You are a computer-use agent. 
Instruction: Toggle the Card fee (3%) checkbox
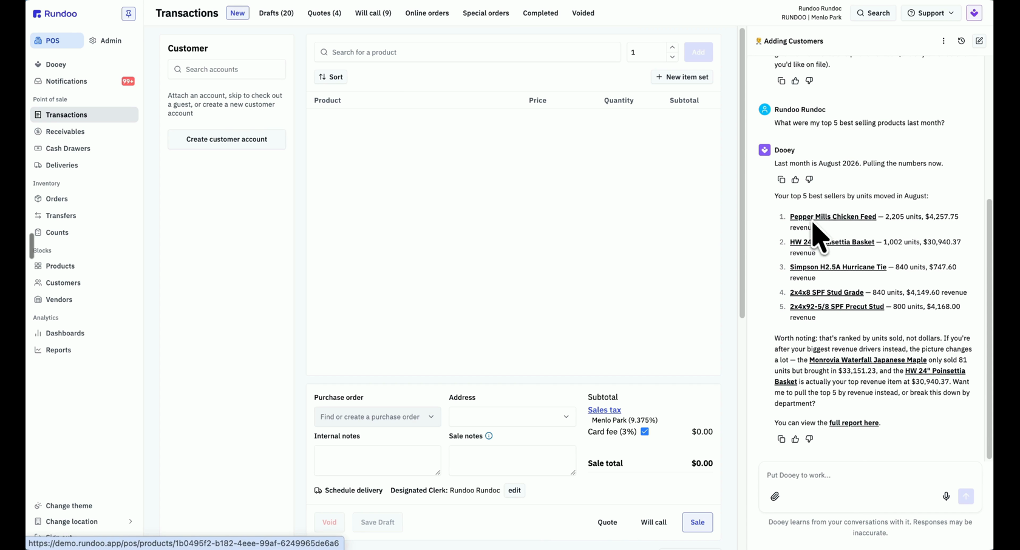645,432
